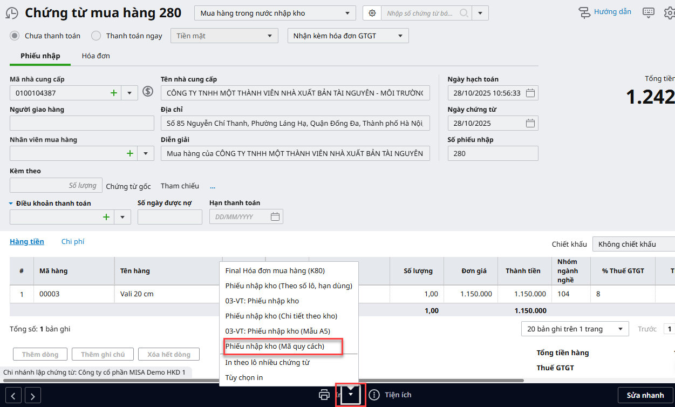Switch to the Hóa đơn tab
This screenshot has width=675, height=407.
coord(96,56)
